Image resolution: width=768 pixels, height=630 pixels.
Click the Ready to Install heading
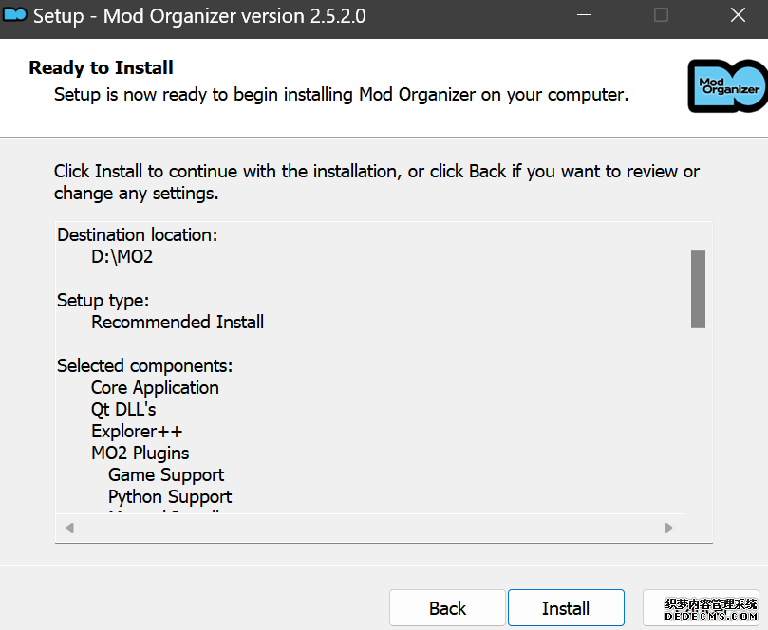101,67
